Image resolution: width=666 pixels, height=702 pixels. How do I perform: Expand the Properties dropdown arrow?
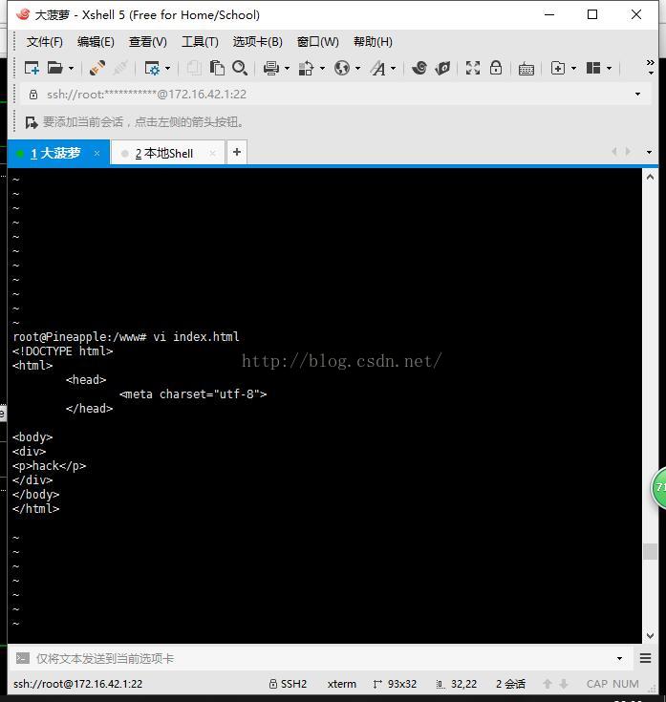click(x=167, y=69)
